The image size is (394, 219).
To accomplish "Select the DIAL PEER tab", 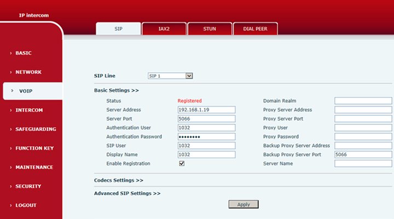I will tap(255, 29).
